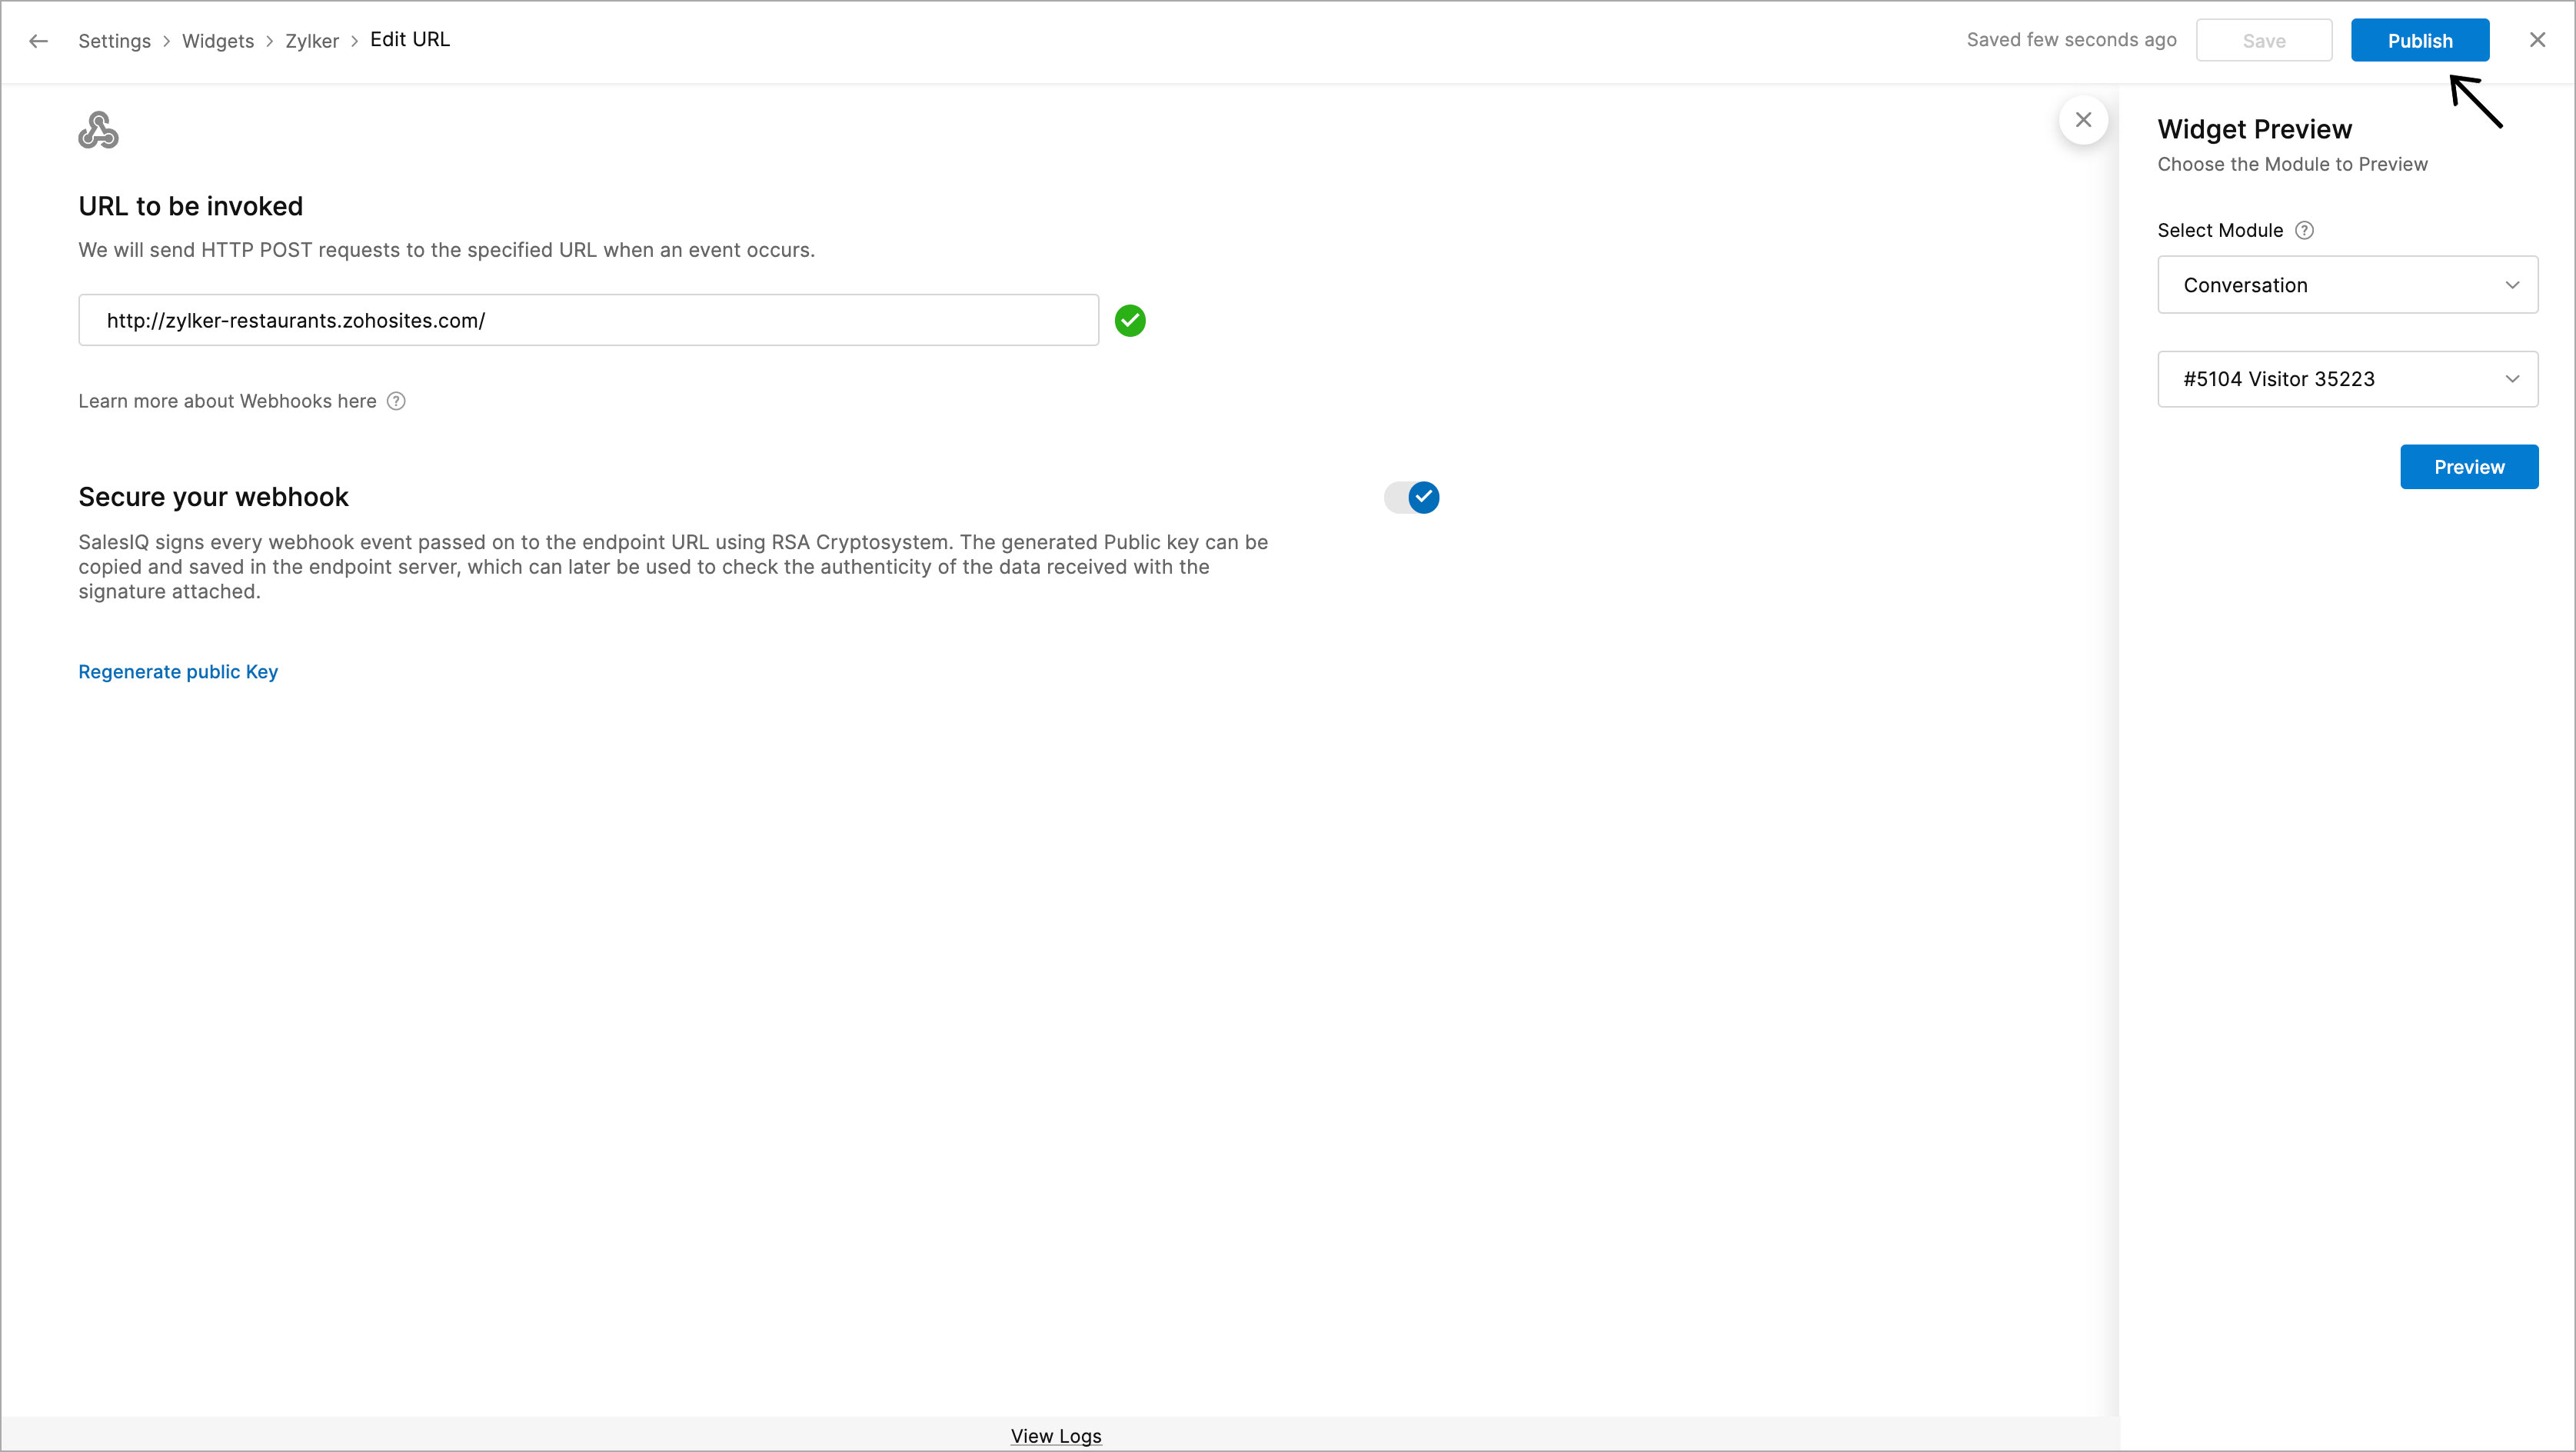Screen dimensions: 2576x1452
Task: Click Learn more about Webhooks here
Action: pos(227,401)
